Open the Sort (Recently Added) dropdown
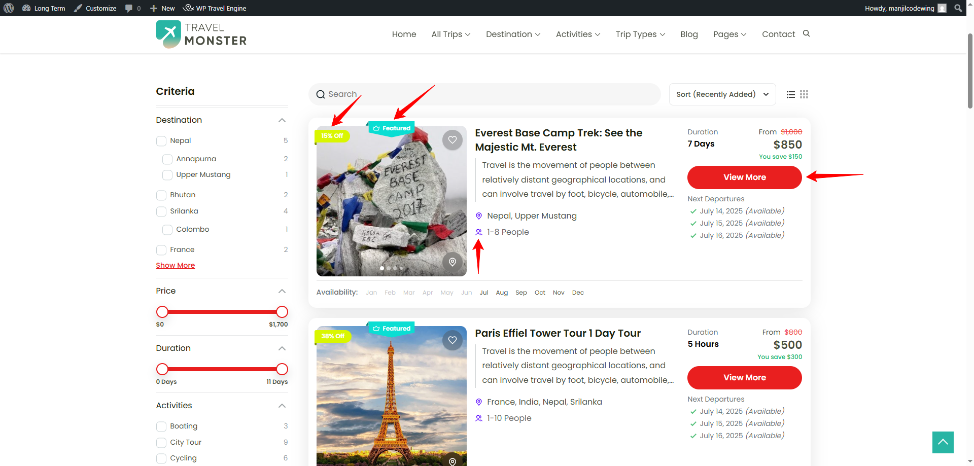Image resolution: width=974 pixels, height=466 pixels. [x=722, y=94]
